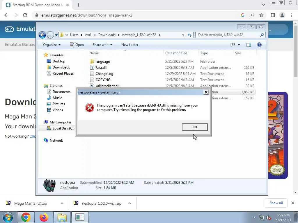Open the Organize menu

[52, 45]
